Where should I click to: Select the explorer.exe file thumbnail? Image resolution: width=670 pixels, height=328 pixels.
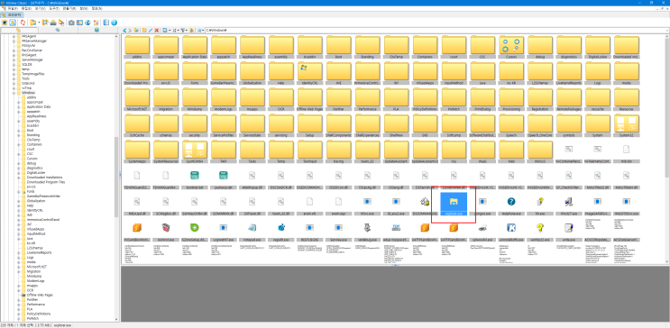454,204
